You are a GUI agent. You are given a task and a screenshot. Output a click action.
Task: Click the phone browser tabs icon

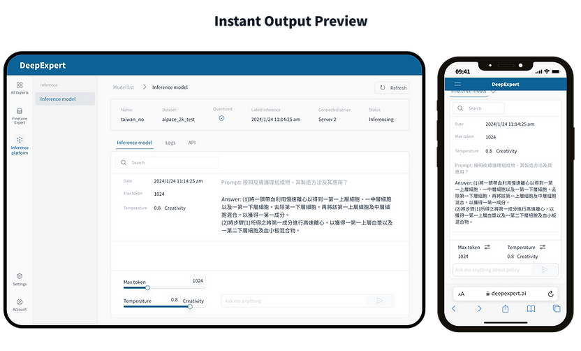tap(557, 308)
